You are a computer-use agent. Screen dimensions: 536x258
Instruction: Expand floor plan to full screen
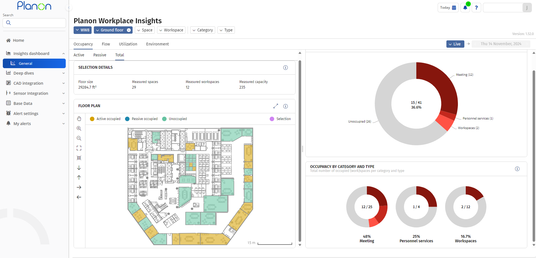(x=276, y=106)
